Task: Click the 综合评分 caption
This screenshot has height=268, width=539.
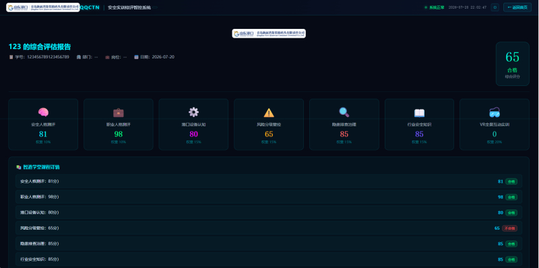Action: [512, 77]
